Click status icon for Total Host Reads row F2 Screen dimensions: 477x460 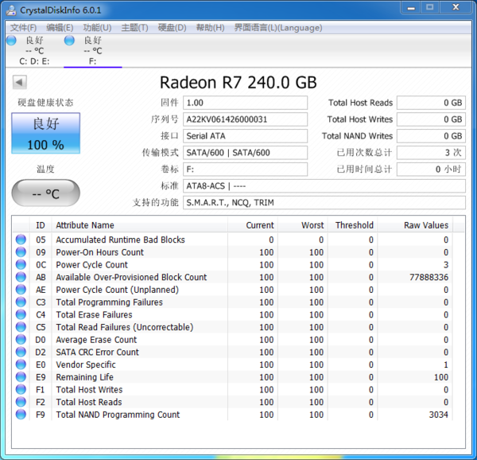21,402
